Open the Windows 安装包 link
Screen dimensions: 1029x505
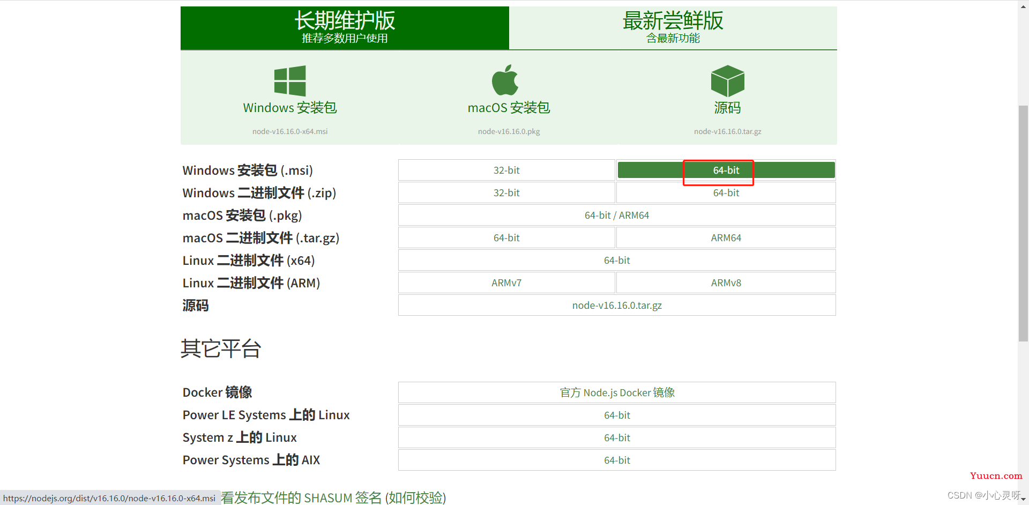click(x=290, y=108)
